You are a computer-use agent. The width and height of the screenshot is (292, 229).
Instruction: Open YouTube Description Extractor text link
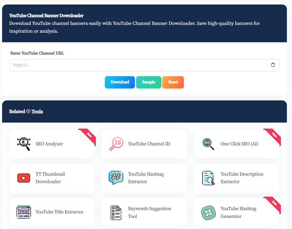(242, 178)
